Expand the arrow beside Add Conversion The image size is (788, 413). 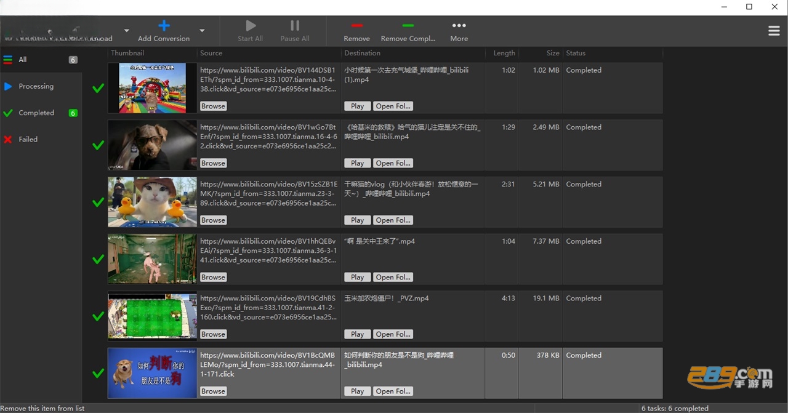[202, 30]
